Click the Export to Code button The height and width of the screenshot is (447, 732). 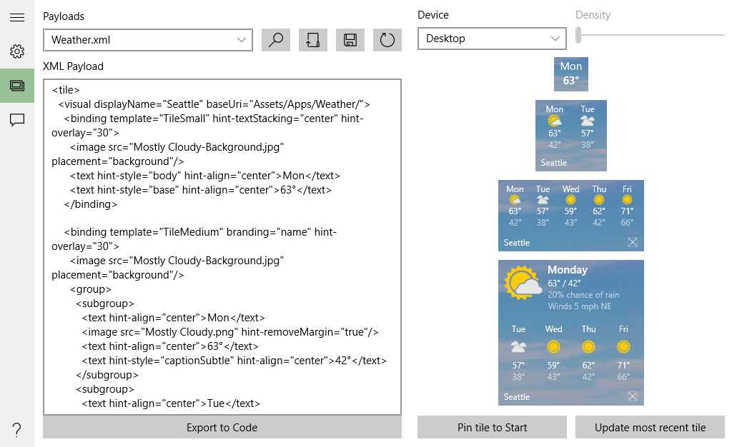(222, 428)
